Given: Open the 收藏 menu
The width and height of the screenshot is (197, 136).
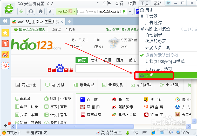Looking at the screenshot, I should tap(132, 3).
